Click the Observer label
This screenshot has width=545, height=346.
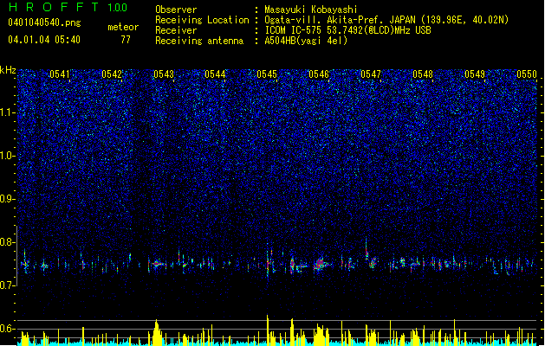click(176, 10)
